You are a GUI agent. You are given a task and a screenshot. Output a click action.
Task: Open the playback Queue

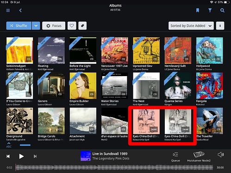coord(175,157)
